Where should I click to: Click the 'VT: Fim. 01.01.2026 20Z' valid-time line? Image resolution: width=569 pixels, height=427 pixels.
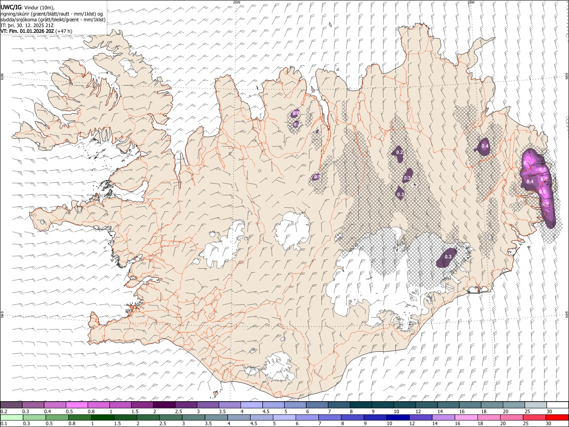28,31
